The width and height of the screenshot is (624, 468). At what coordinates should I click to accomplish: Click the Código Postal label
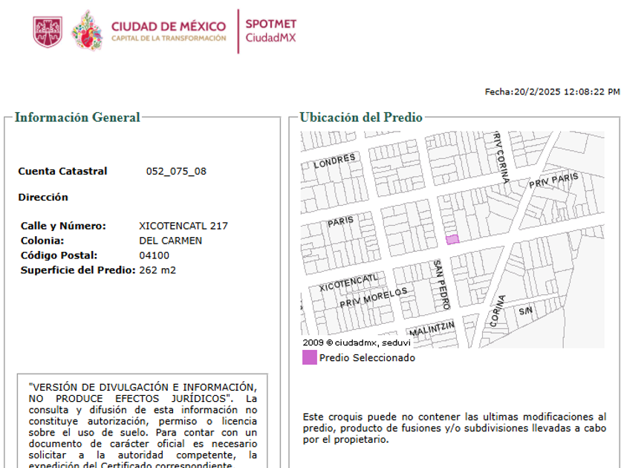[x=59, y=256]
